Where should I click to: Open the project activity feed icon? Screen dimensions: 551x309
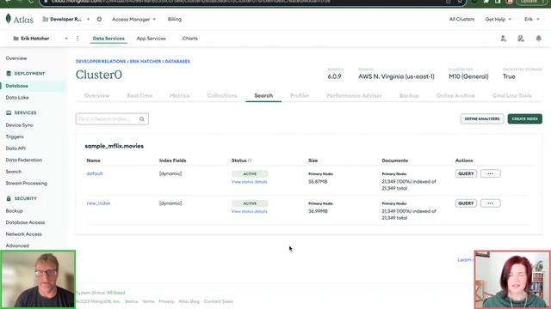pos(521,39)
